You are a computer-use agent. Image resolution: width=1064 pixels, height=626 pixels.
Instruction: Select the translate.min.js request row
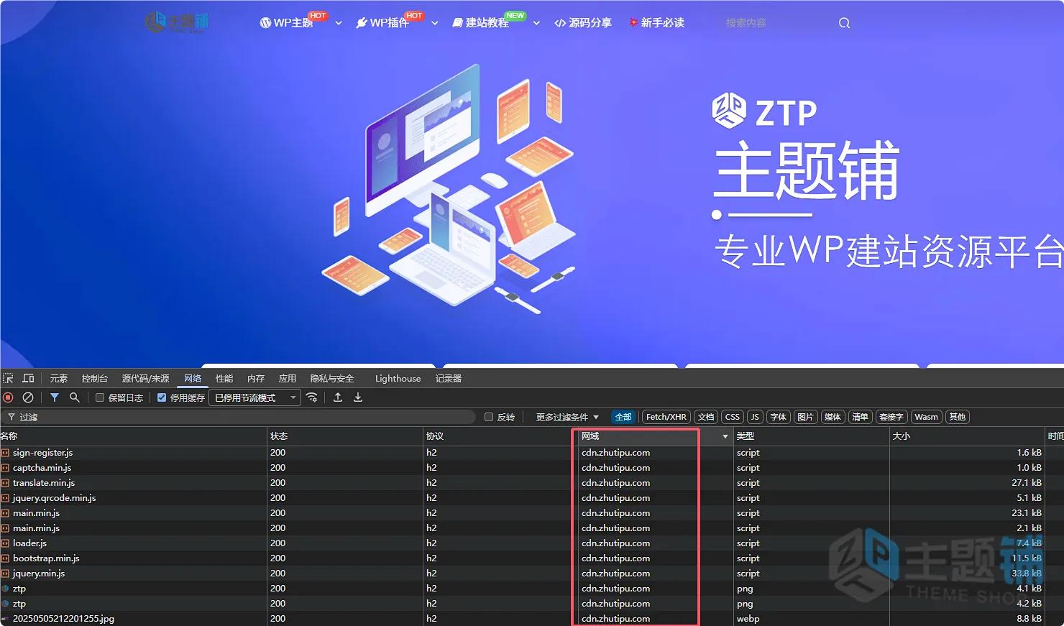tap(532, 483)
